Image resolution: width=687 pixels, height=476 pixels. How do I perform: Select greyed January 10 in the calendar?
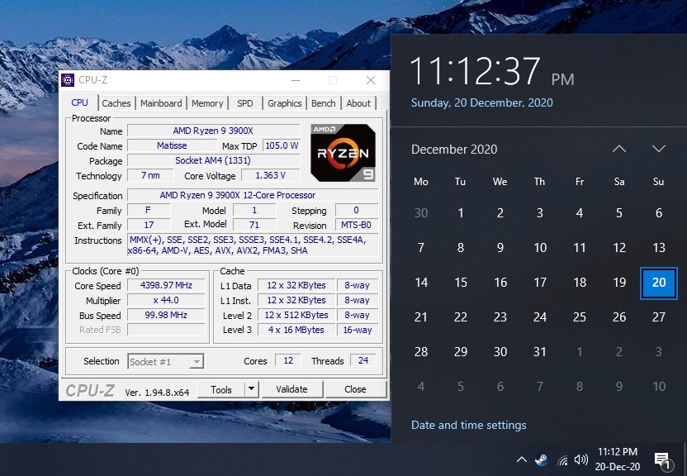[x=659, y=387]
